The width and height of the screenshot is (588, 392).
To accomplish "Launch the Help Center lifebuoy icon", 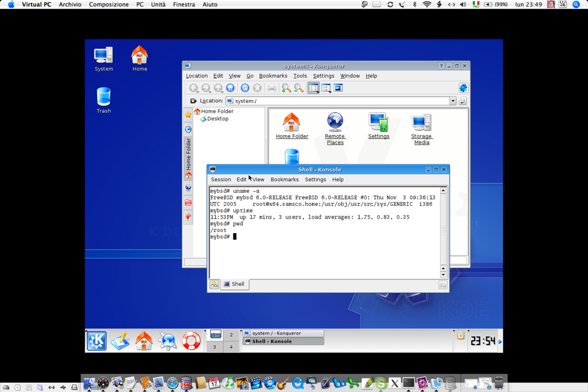I will click(x=191, y=340).
